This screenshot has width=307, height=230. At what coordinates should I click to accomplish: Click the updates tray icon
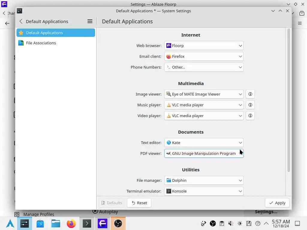point(258,223)
